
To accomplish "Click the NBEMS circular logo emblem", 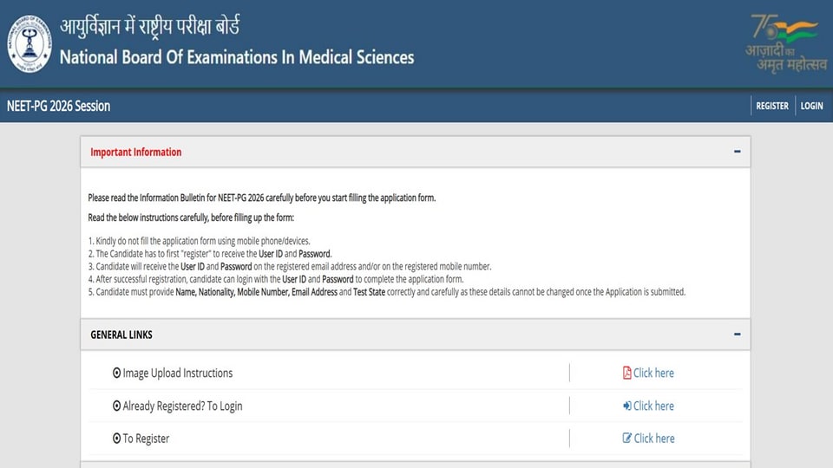I will coord(30,43).
